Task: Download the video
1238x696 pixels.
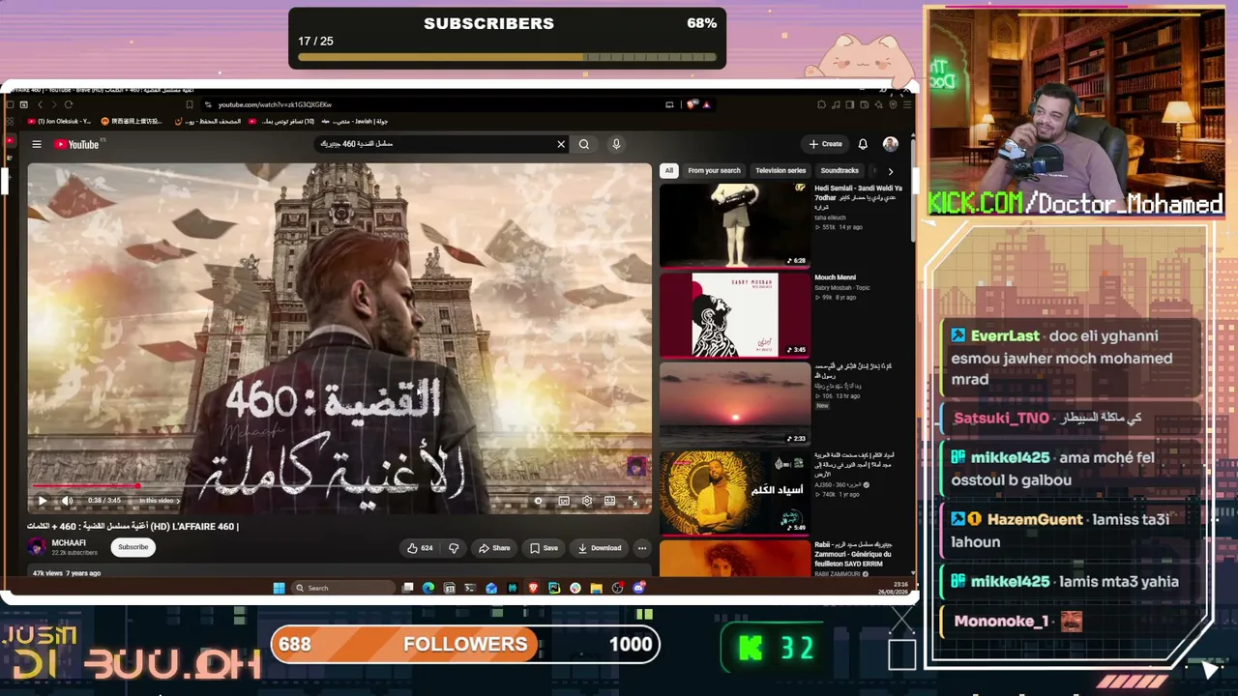Action: coord(600,548)
